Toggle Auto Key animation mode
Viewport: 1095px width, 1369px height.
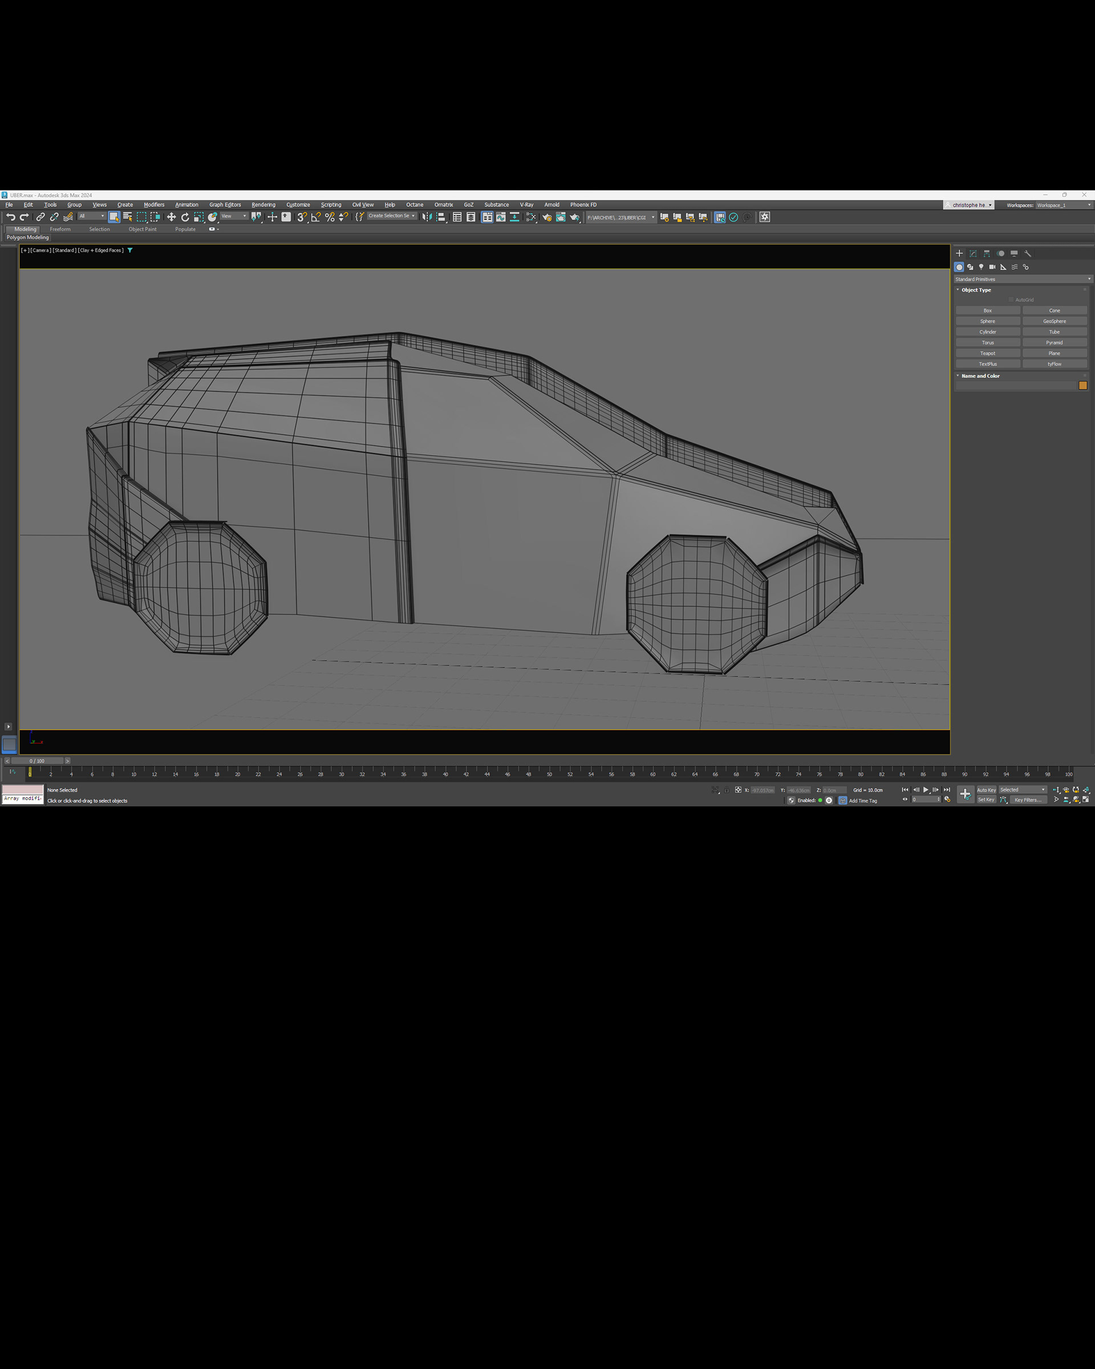click(x=986, y=790)
